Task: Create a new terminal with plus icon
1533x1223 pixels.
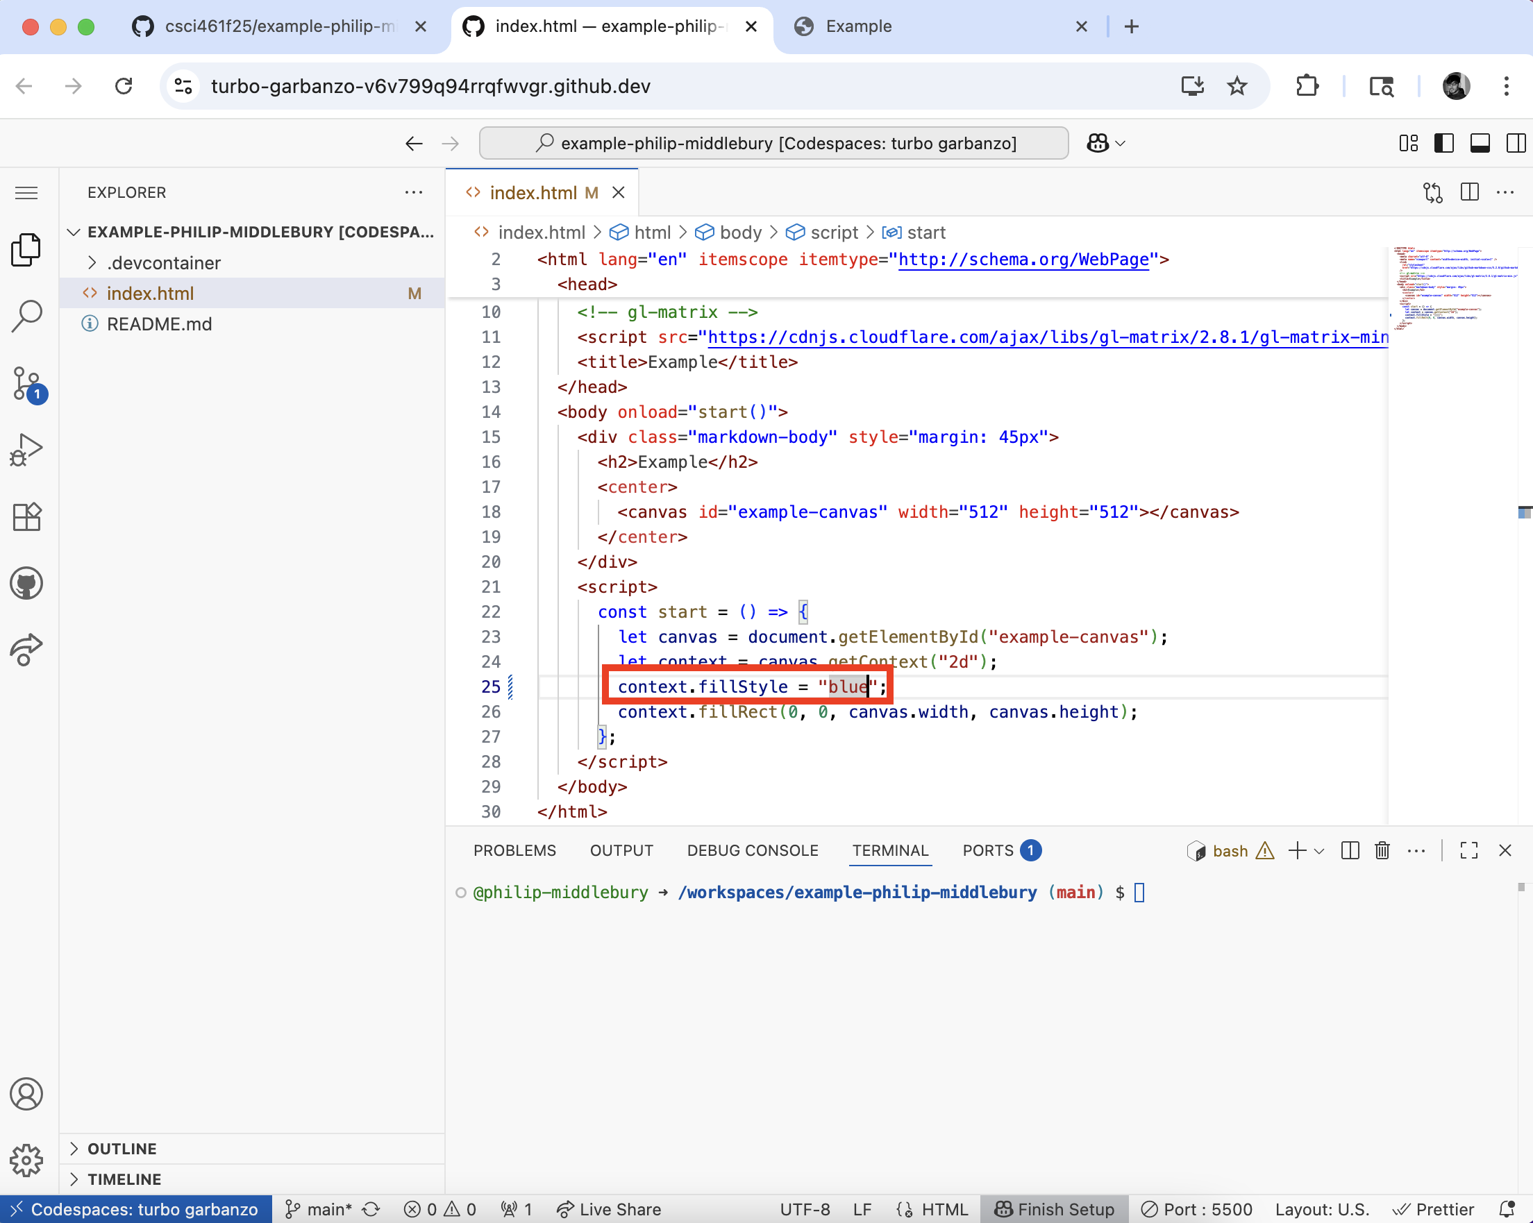Action: coord(1298,851)
